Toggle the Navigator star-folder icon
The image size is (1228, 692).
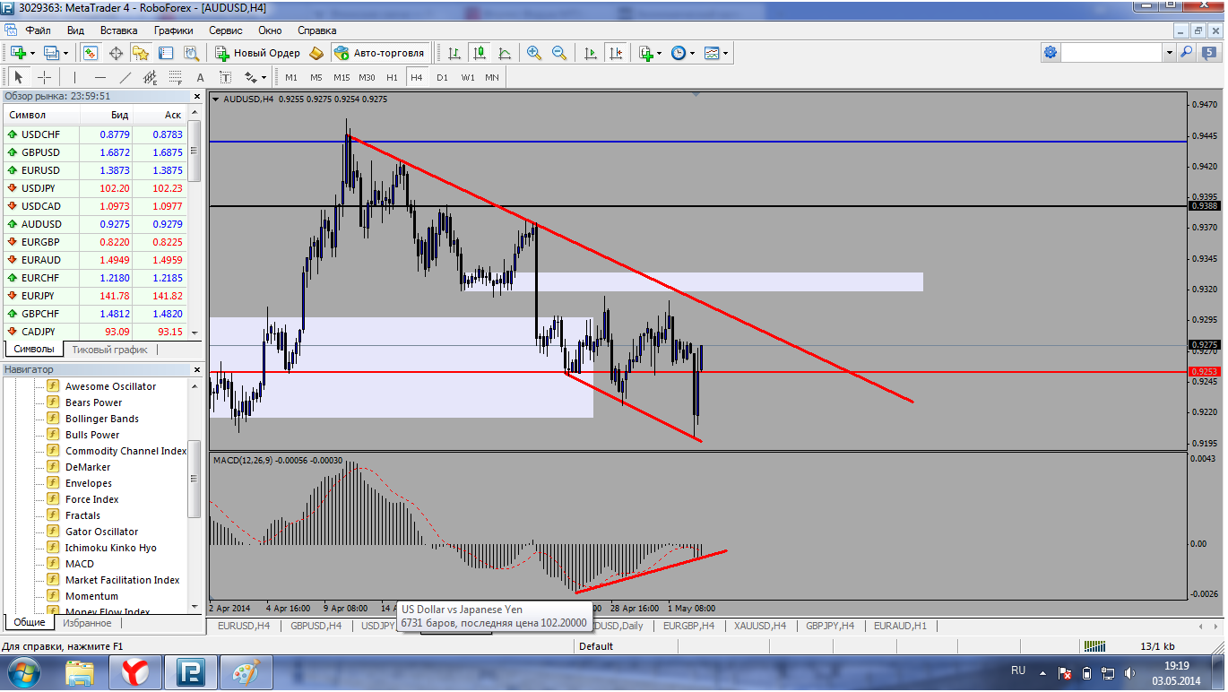click(141, 53)
